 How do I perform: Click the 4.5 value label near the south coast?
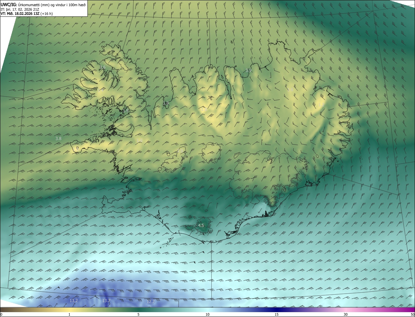click(201, 225)
